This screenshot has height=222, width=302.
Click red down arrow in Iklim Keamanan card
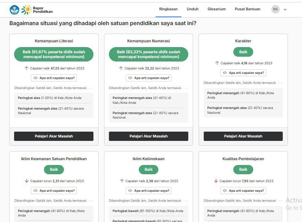(27, 181)
